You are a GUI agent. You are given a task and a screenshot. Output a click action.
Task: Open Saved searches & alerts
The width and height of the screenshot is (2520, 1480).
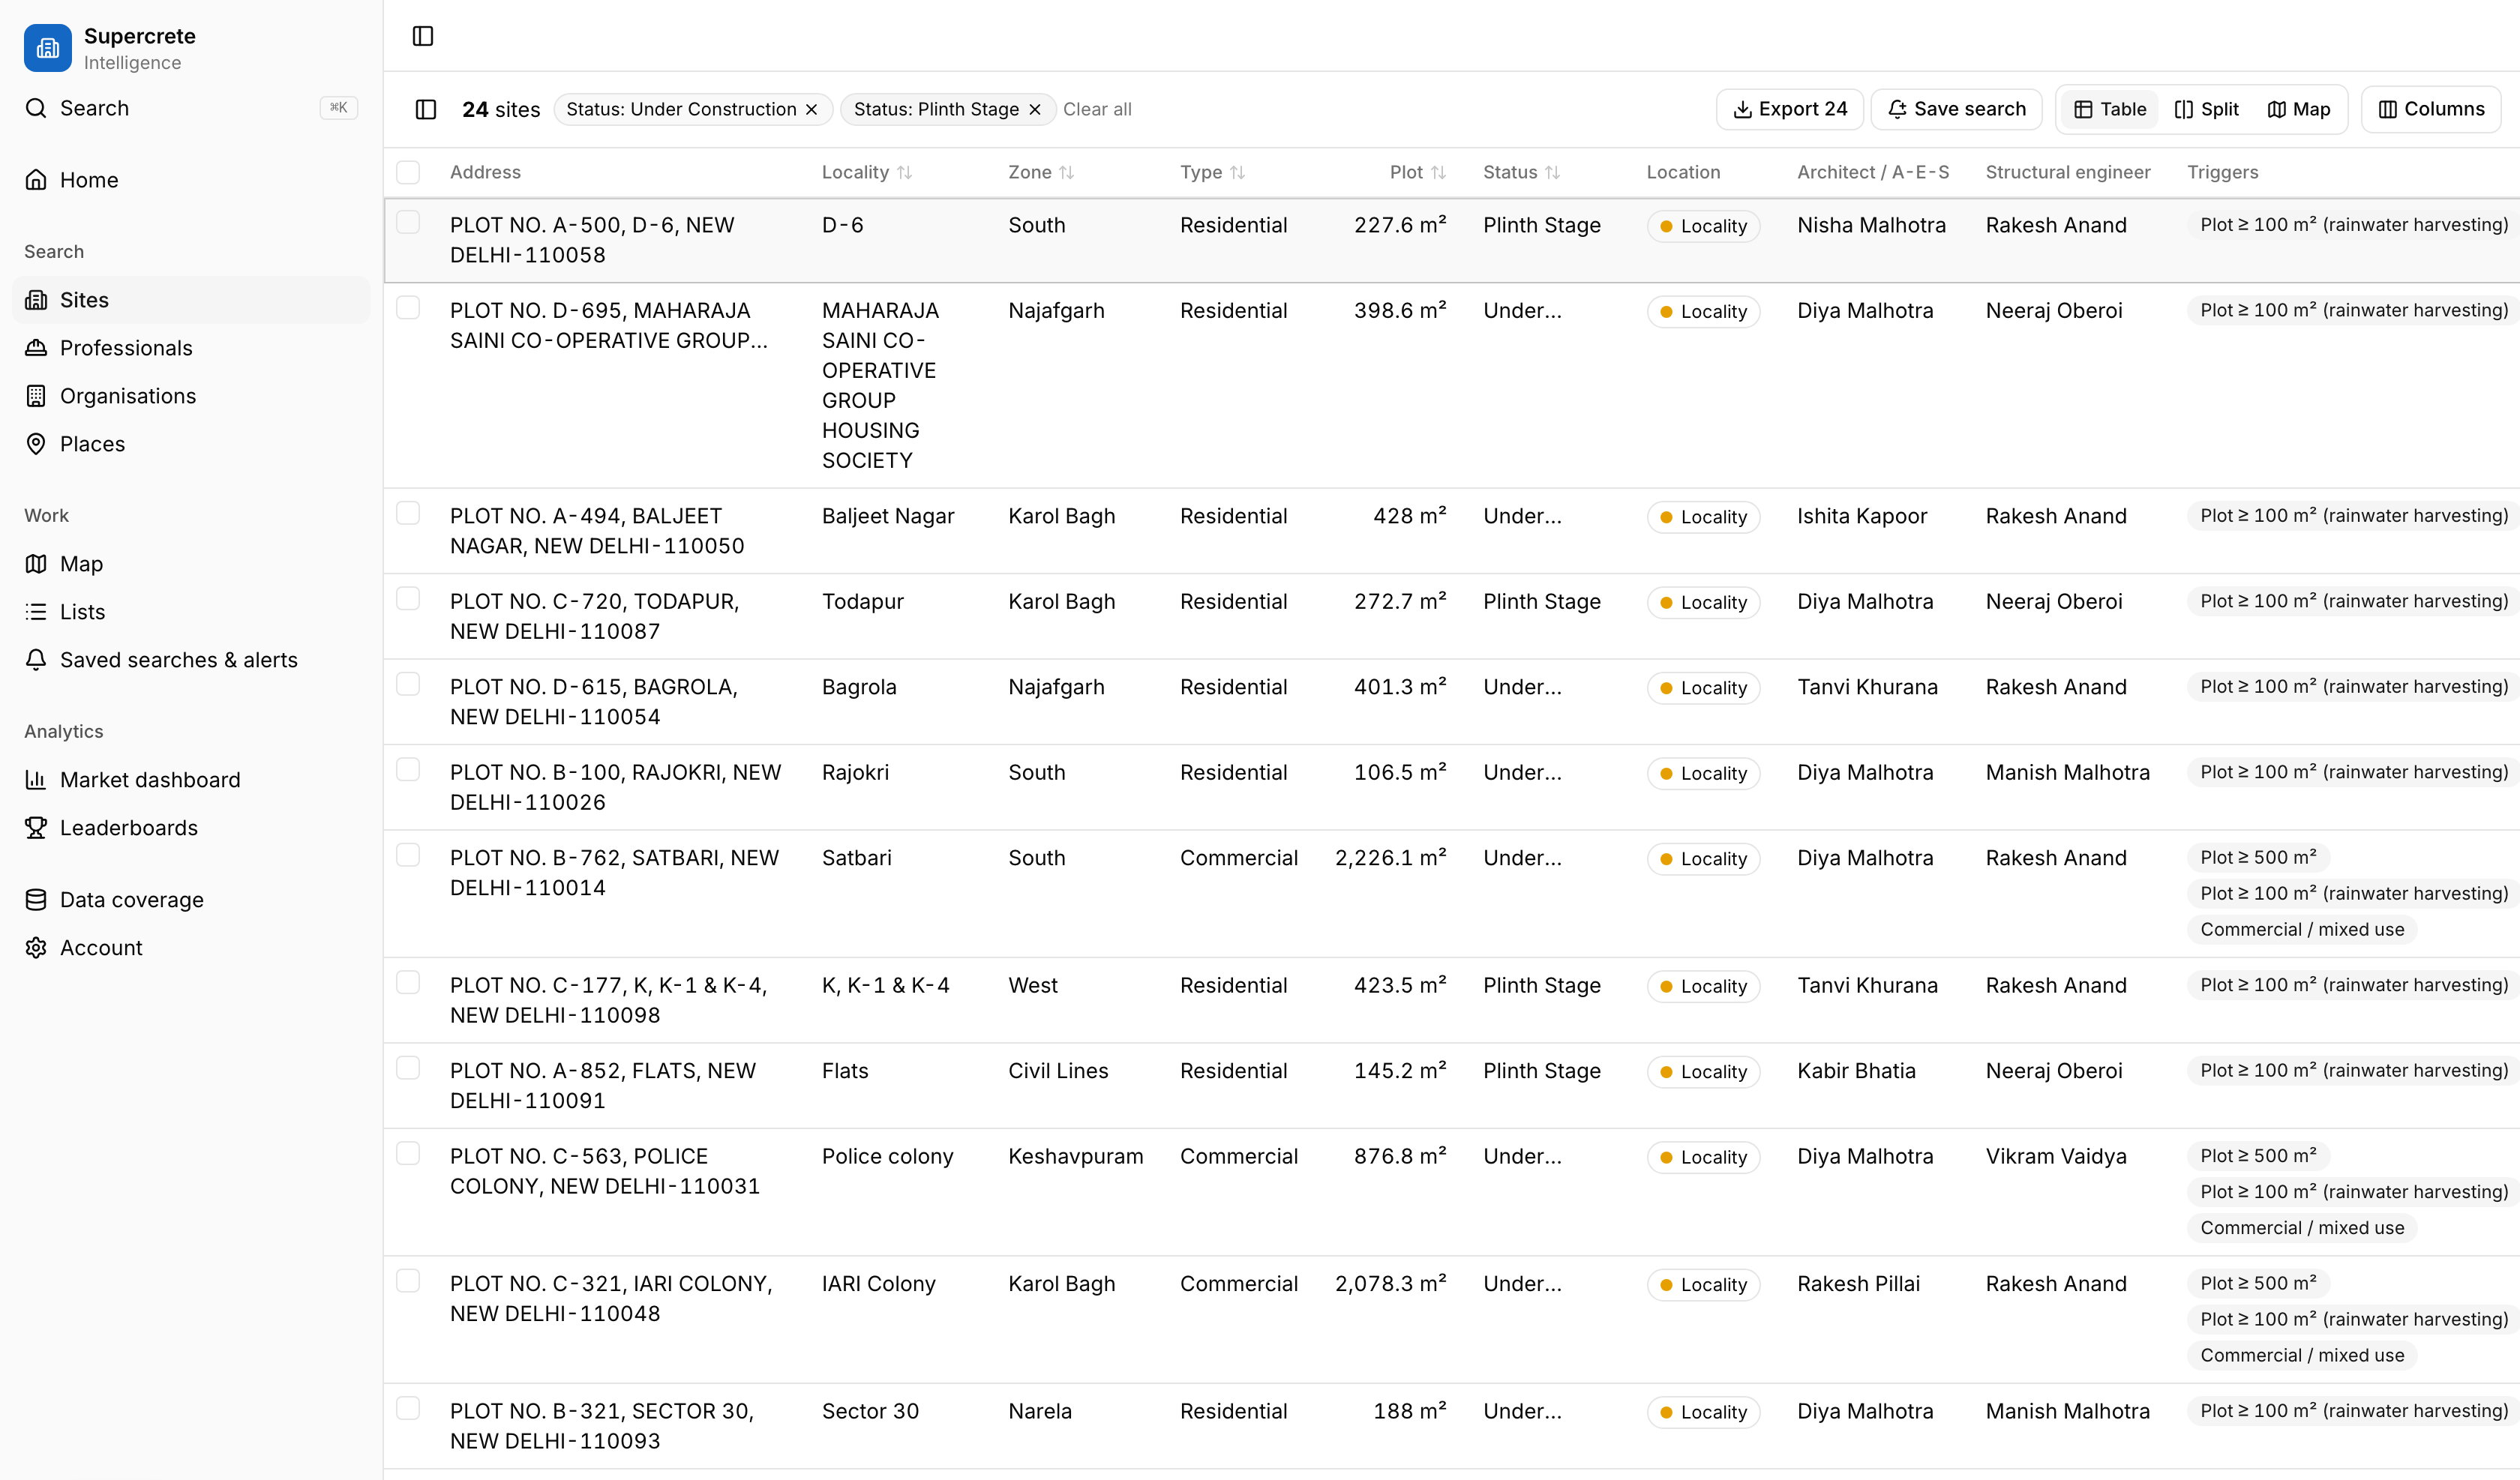click(191, 660)
